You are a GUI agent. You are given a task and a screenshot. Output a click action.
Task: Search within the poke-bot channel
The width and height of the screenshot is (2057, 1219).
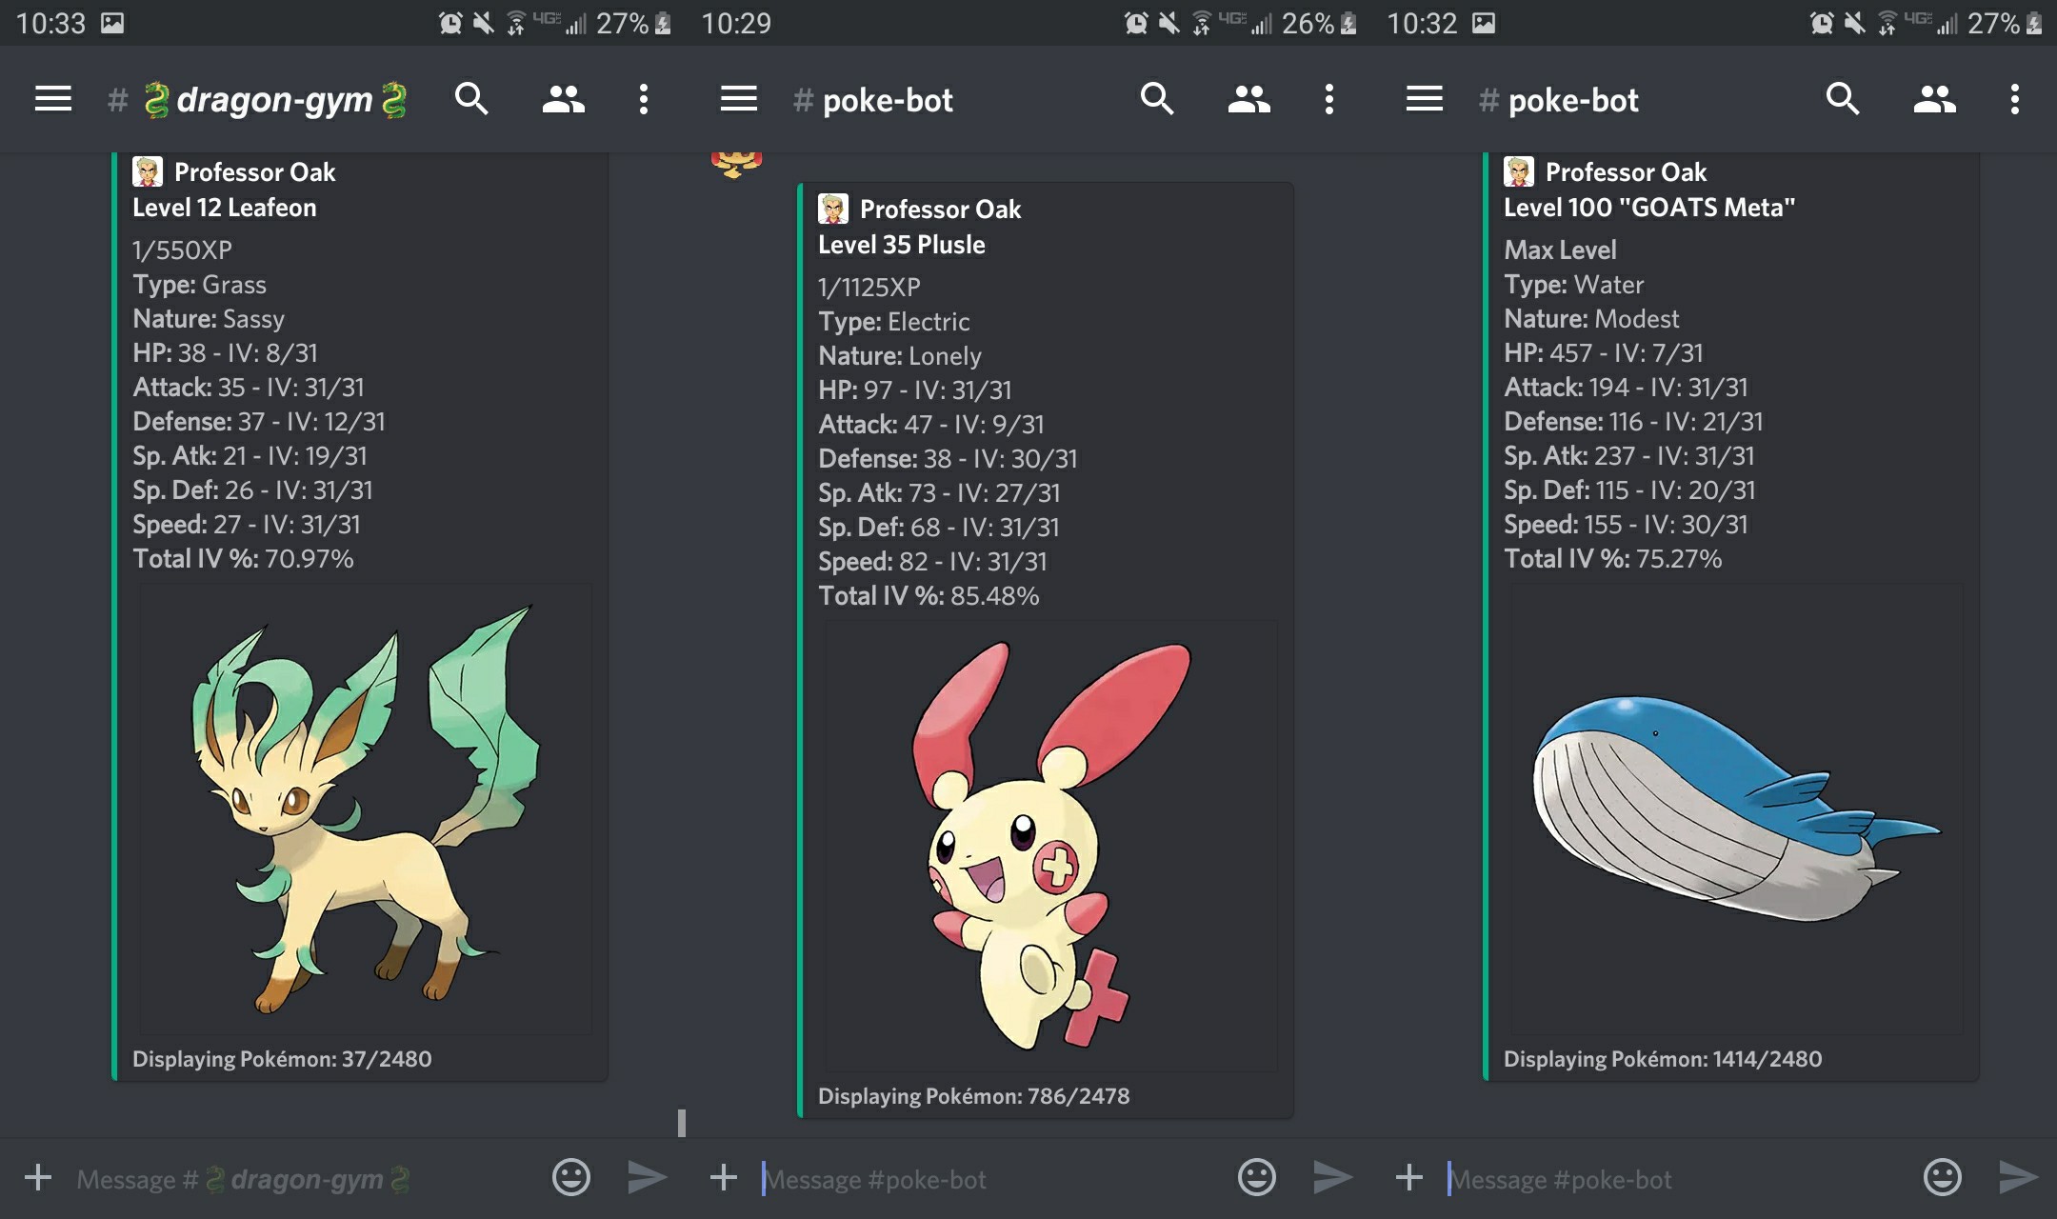click(1158, 99)
